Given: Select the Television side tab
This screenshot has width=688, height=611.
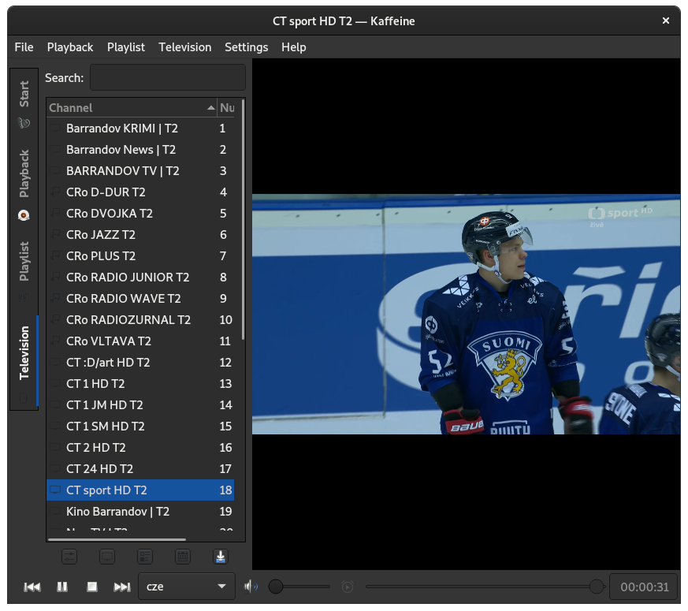Looking at the screenshot, I should [24, 362].
